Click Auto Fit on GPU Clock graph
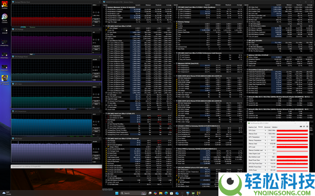Image resolution: width=315 pixels, height=196 pixels. 96,101
